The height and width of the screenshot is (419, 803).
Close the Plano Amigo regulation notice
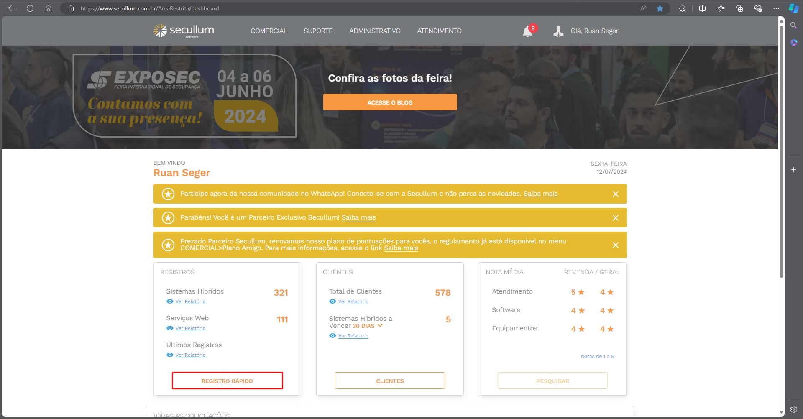click(615, 245)
